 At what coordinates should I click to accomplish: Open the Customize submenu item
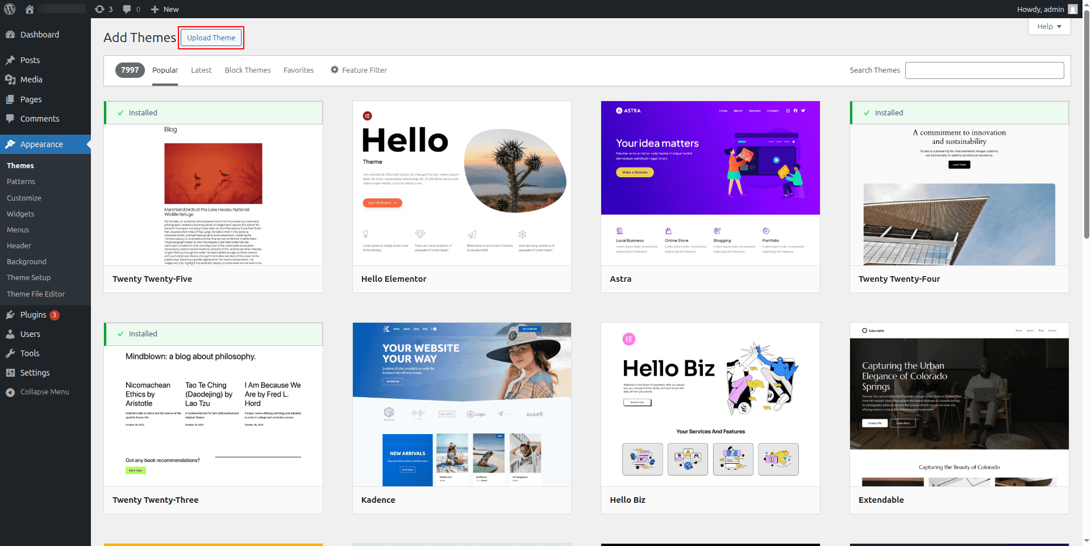point(24,198)
